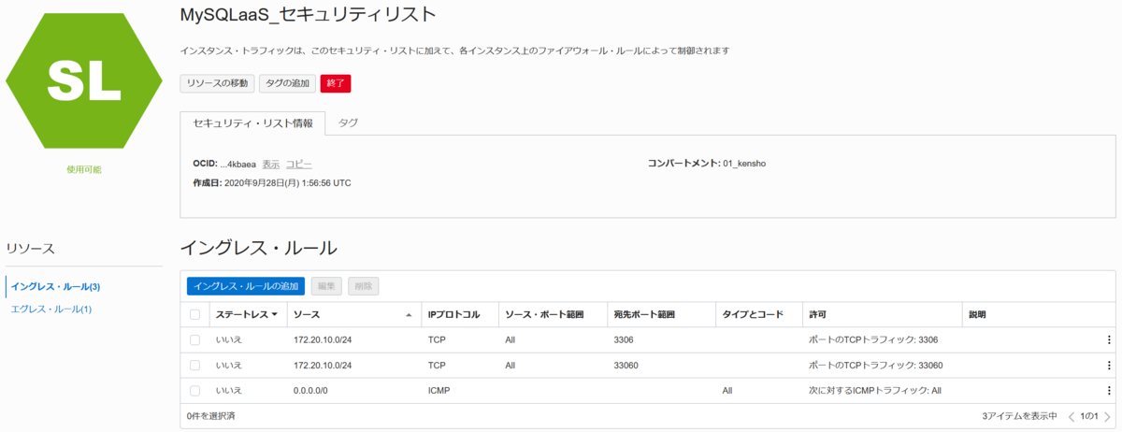
Task: Click 宛先ポート範囲 column header
Action: tap(644, 314)
